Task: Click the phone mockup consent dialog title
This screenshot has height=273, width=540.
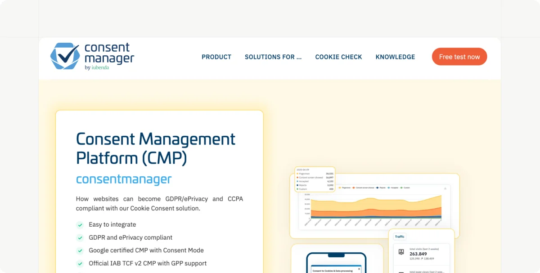Action: click(x=333, y=271)
